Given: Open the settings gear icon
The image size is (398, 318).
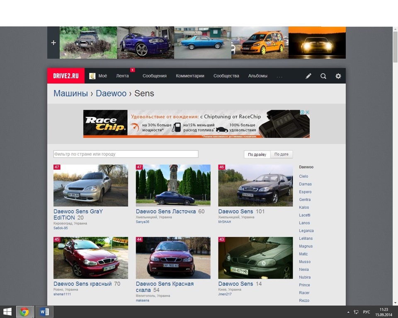Looking at the screenshot, I should coord(338,76).
